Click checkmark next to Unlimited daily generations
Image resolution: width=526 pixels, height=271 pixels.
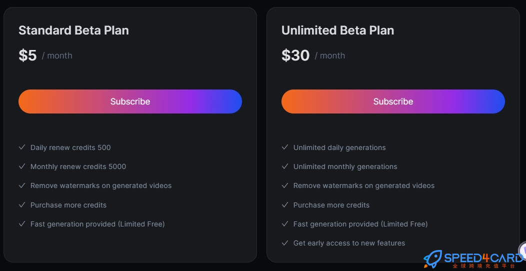285,147
